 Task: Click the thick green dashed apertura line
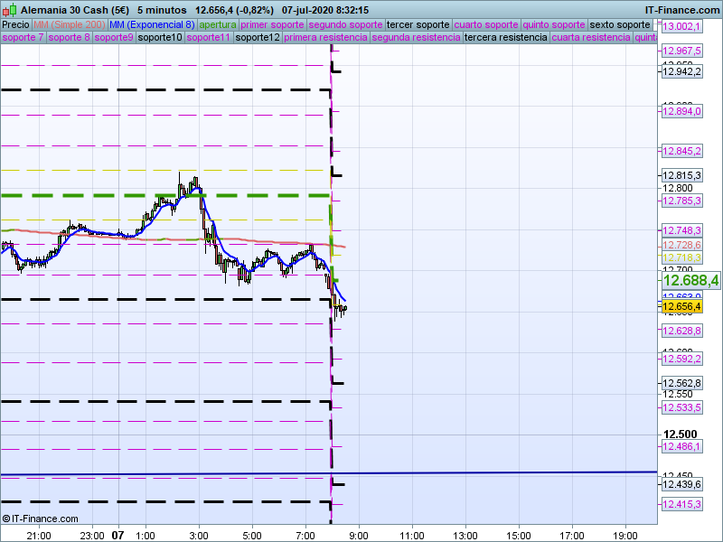coord(90,195)
